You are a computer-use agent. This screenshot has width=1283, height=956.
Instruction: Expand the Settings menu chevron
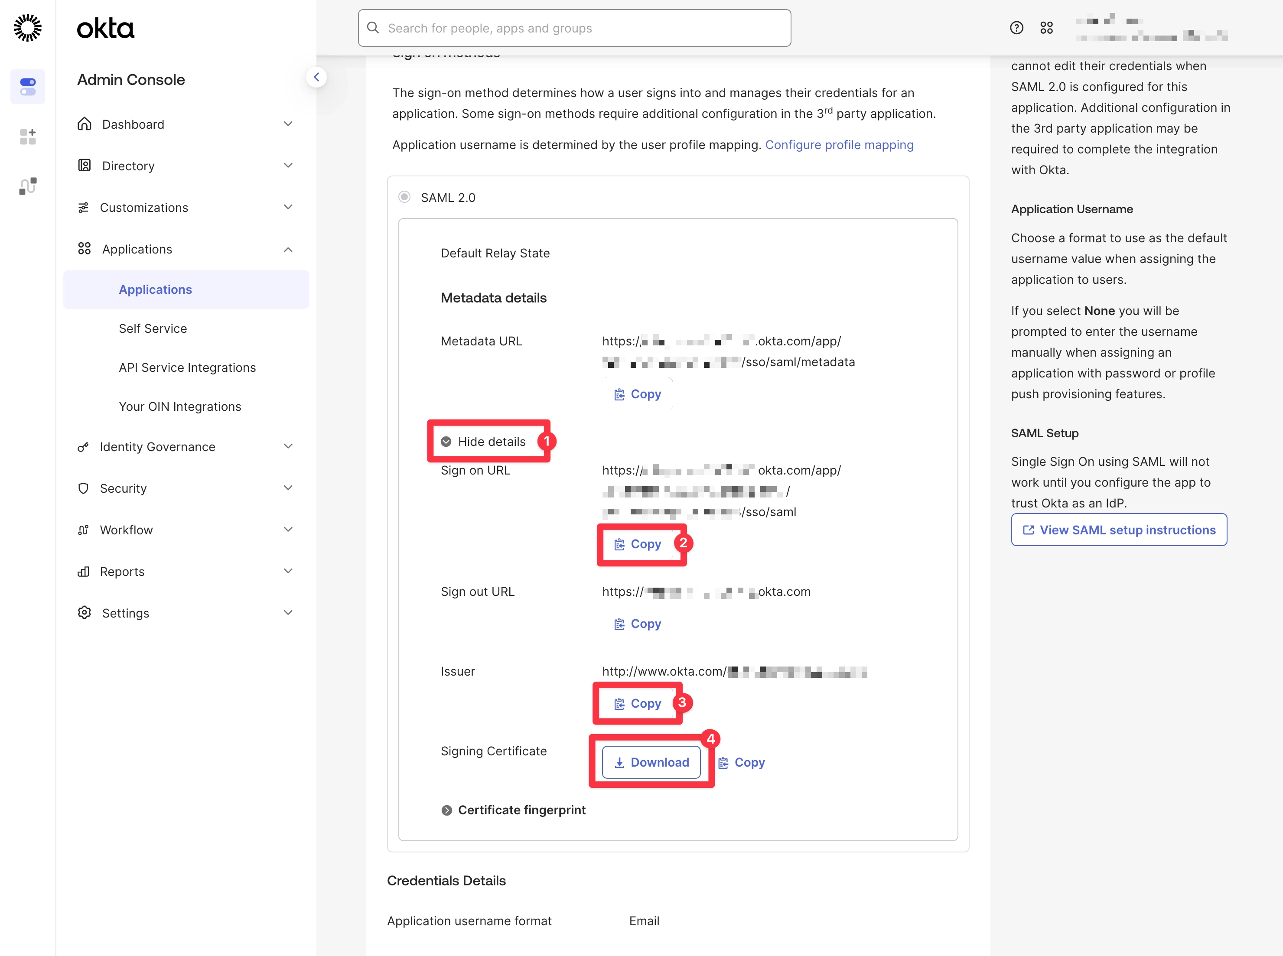point(288,613)
